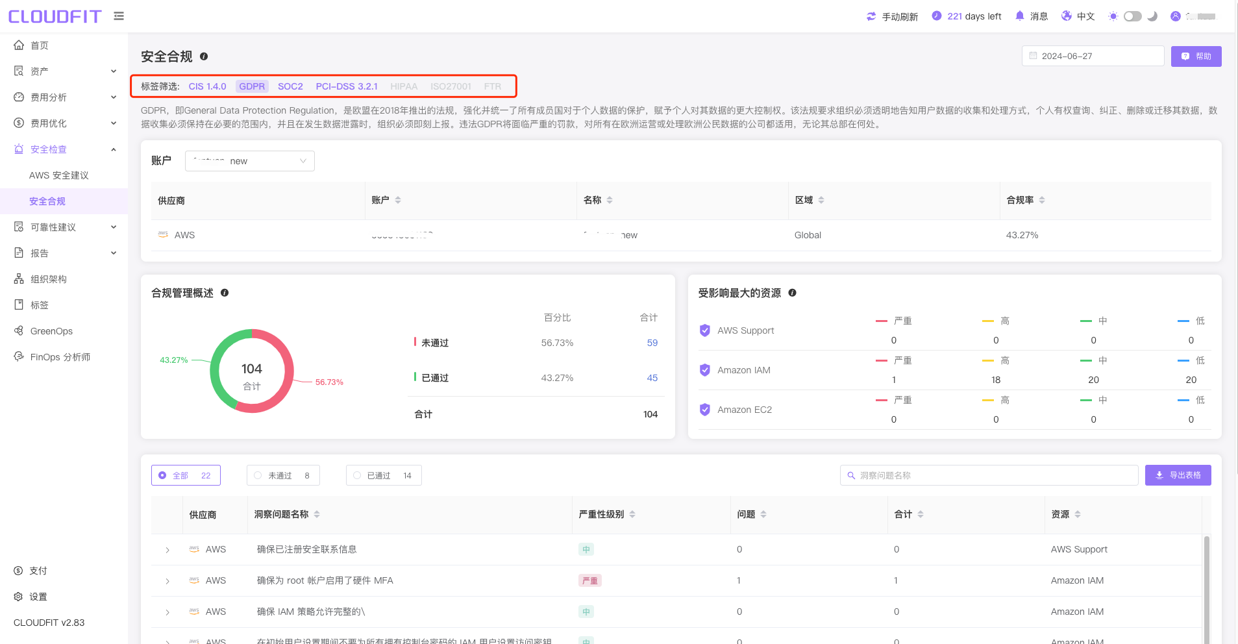Open the notifications bell icon
The image size is (1238, 644).
(x=1020, y=16)
